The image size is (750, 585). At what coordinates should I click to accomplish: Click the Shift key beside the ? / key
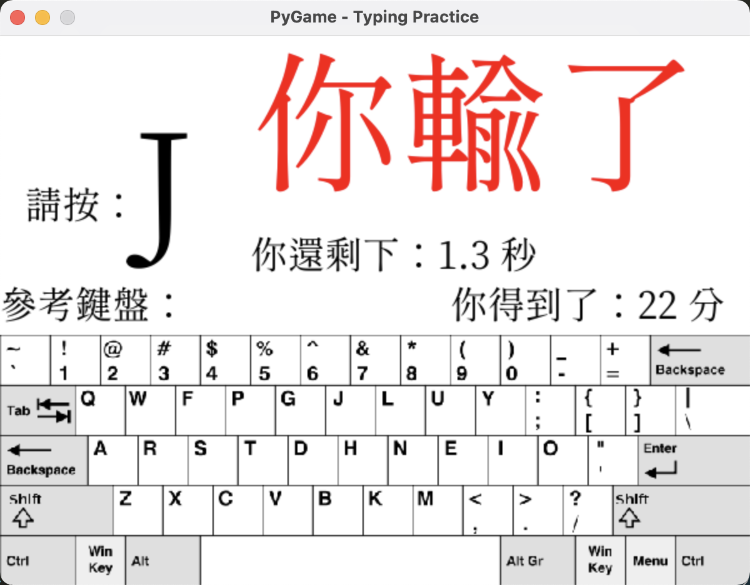pos(682,511)
